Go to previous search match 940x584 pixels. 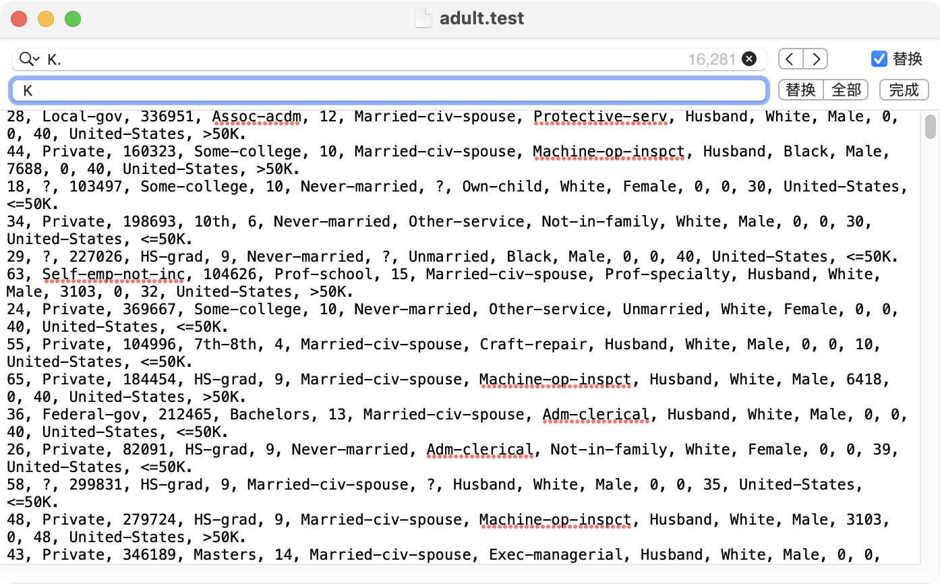tap(790, 59)
